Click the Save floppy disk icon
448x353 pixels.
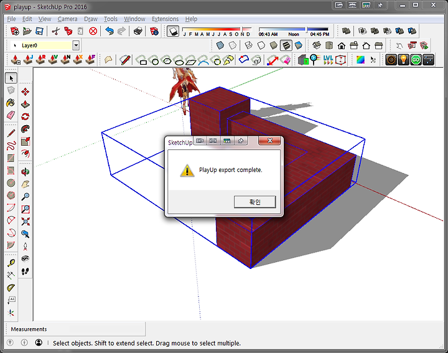(x=39, y=31)
